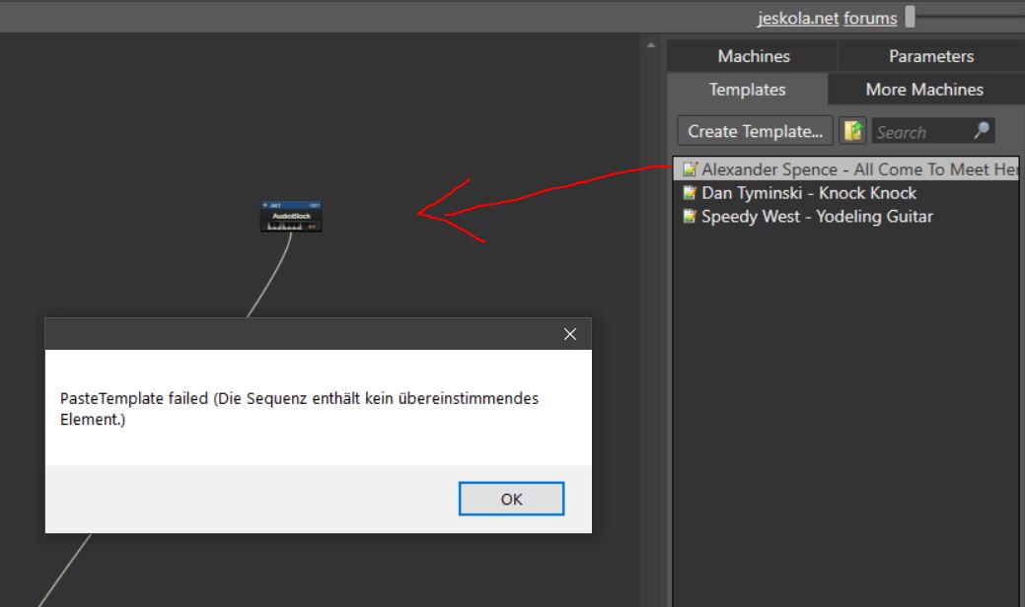This screenshot has width=1025, height=607.
Task: Click the icon beside Speedy West template
Action: 691,217
